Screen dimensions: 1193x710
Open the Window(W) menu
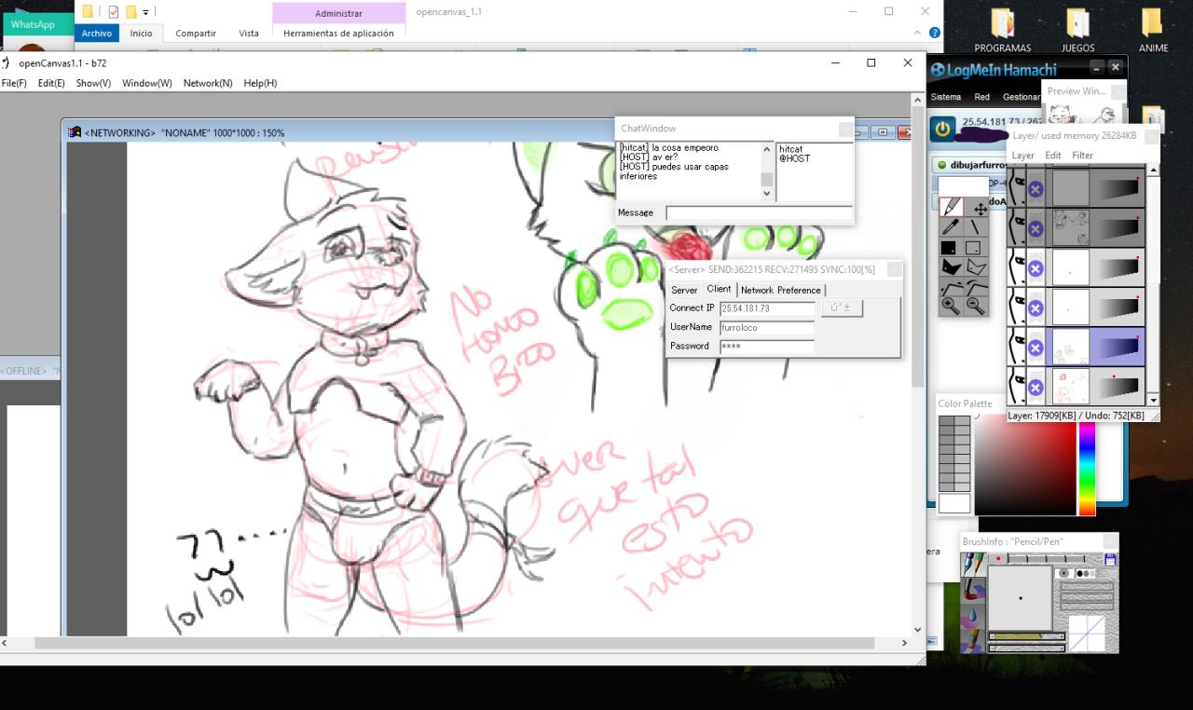pyautogui.click(x=147, y=83)
